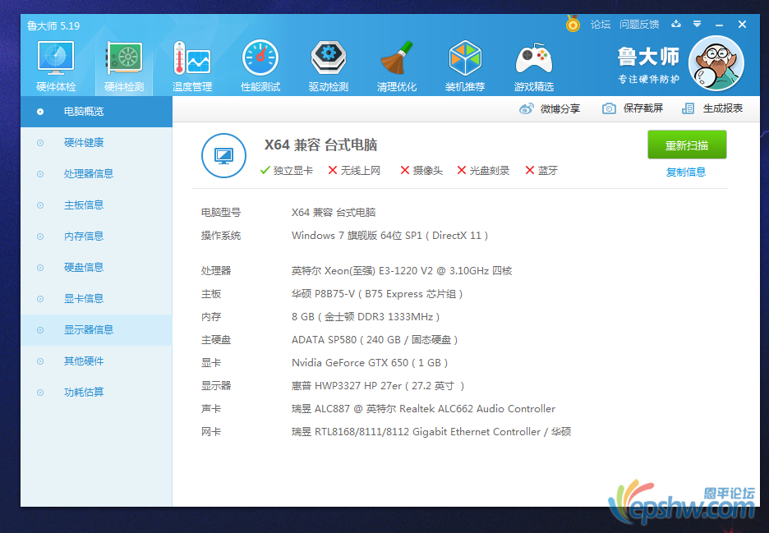
Task: Click the gold medal icon in title bar
Action: (x=573, y=24)
